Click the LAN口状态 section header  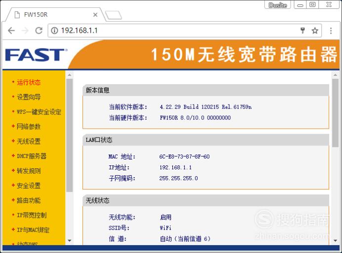click(206, 140)
